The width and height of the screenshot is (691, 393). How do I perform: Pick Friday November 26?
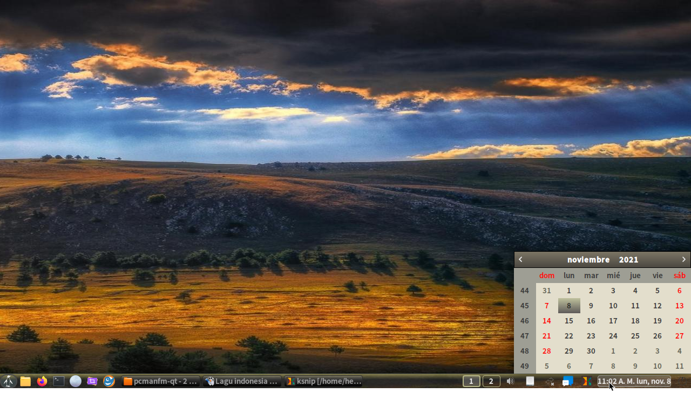click(x=657, y=336)
